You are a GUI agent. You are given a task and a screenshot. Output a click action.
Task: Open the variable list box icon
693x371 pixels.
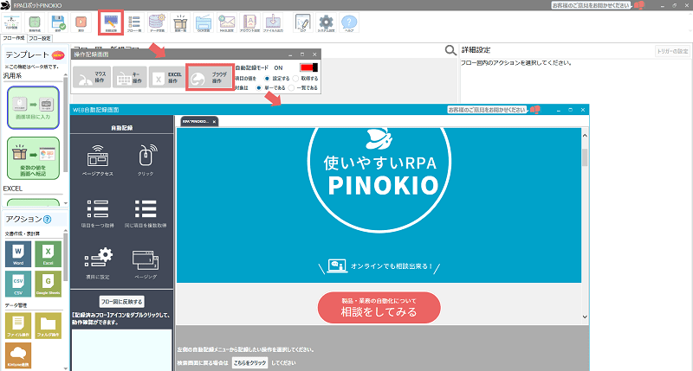tap(180, 22)
